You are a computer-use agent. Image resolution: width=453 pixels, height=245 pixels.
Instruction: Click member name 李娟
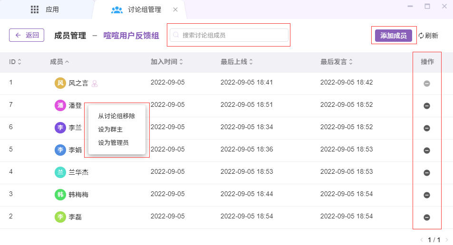[x=75, y=150]
